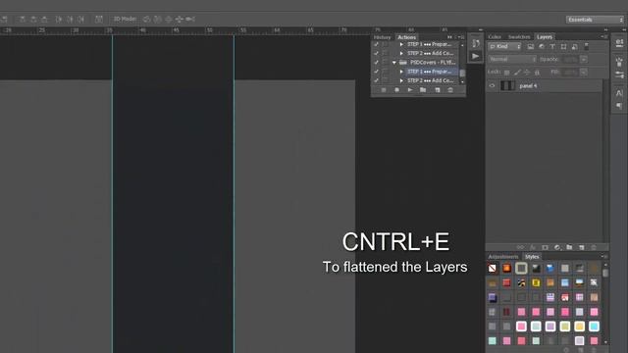Expand the highlighted STEP 1 action
This screenshot has width=628, height=353.
(x=401, y=72)
